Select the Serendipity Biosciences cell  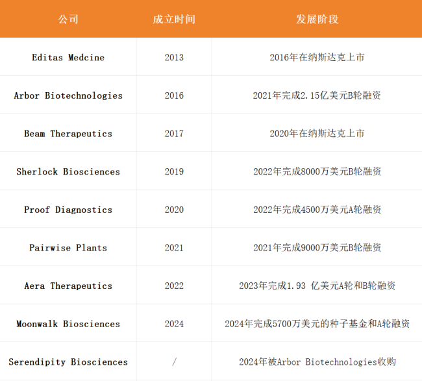coord(68,362)
